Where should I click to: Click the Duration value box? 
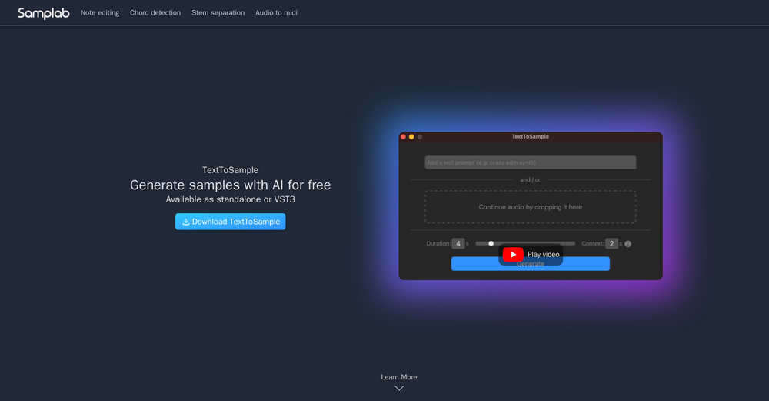[x=458, y=244]
